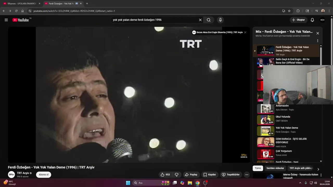Open the Google Lens search icon in toolbar

[x=307, y=11]
